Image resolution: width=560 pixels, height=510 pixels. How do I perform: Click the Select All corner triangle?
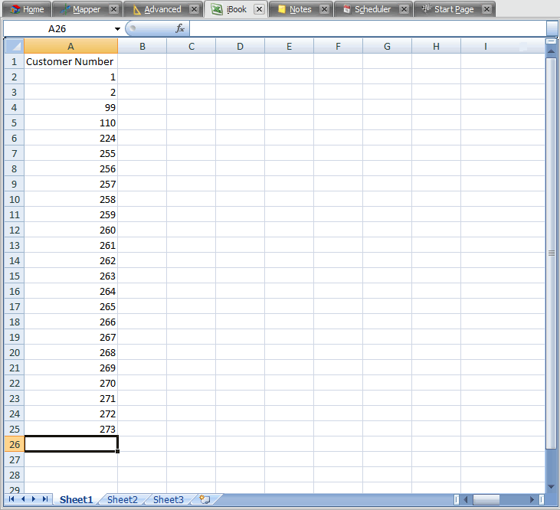14,46
